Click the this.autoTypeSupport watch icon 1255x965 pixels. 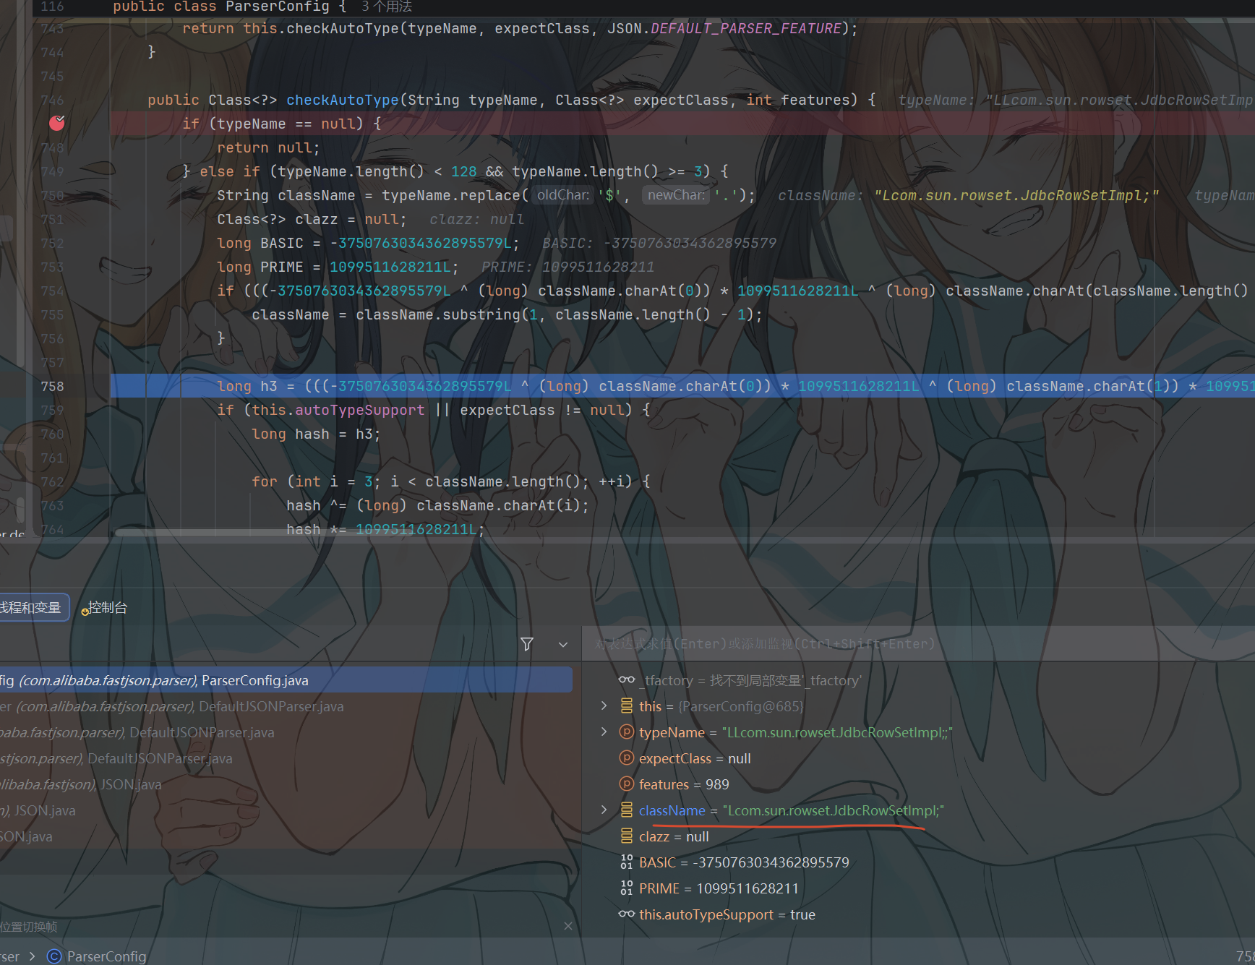(627, 914)
